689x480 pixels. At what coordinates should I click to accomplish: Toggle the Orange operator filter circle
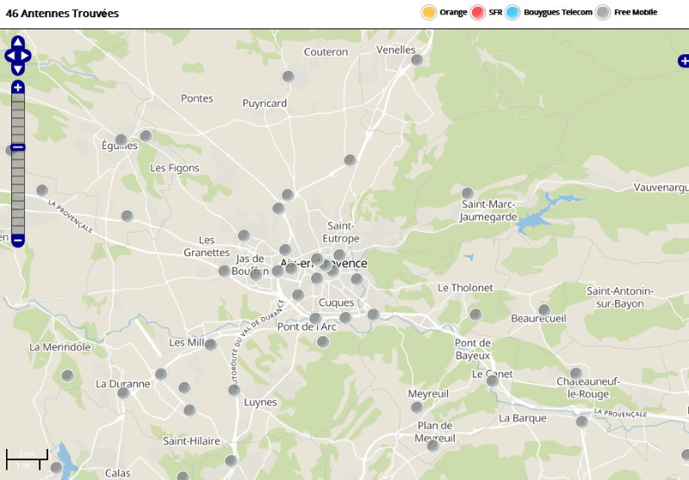[x=429, y=12]
